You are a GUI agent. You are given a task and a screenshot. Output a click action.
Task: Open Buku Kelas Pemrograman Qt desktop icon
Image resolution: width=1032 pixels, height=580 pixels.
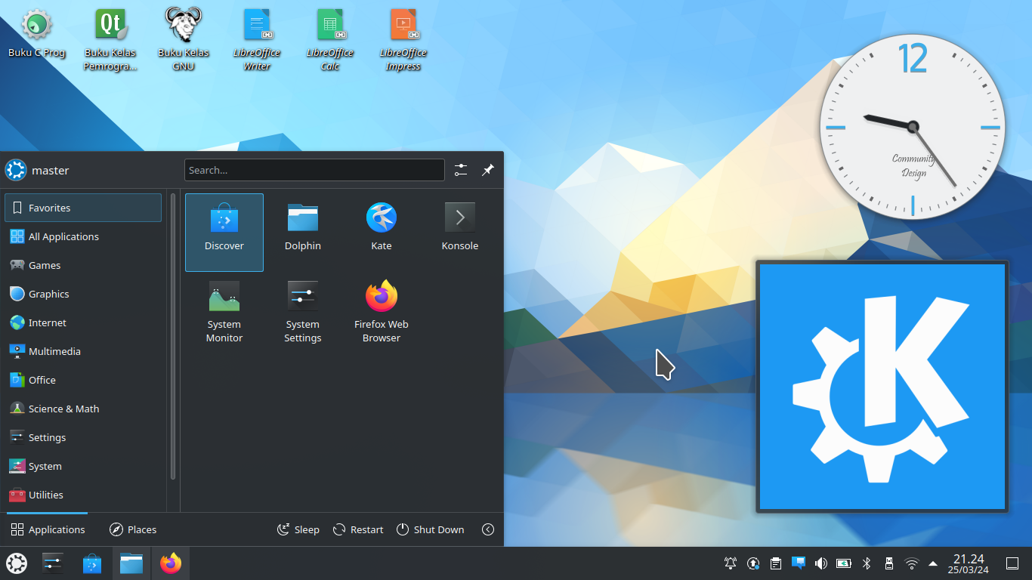[111, 39]
